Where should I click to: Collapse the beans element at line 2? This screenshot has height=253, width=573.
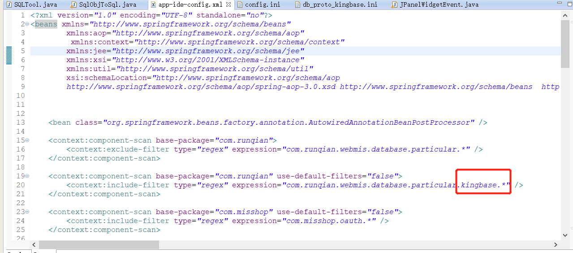pyautogui.click(x=27, y=24)
